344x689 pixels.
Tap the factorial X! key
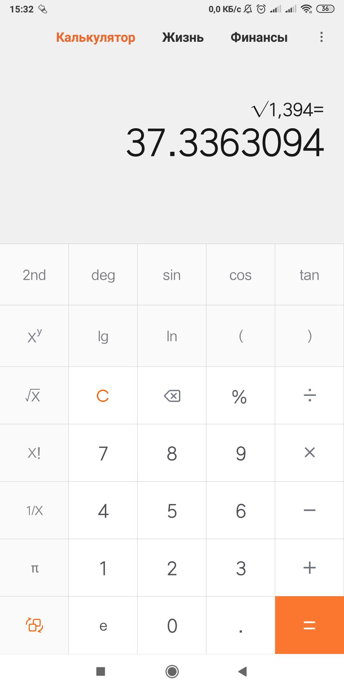tap(34, 453)
